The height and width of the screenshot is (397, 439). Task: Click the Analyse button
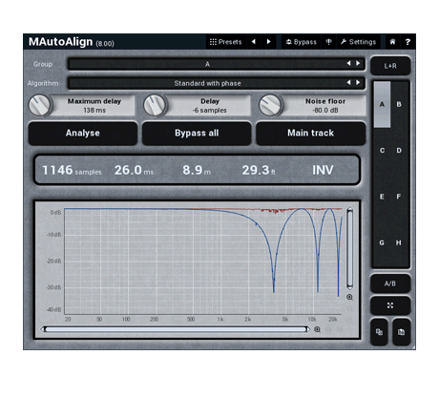(83, 134)
